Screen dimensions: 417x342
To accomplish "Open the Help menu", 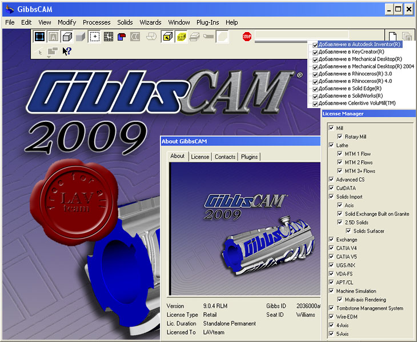I will tap(232, 22).
